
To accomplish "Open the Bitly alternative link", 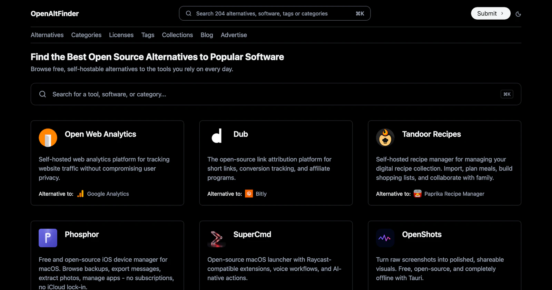I will pyautogui.click(x=261, y=194).
